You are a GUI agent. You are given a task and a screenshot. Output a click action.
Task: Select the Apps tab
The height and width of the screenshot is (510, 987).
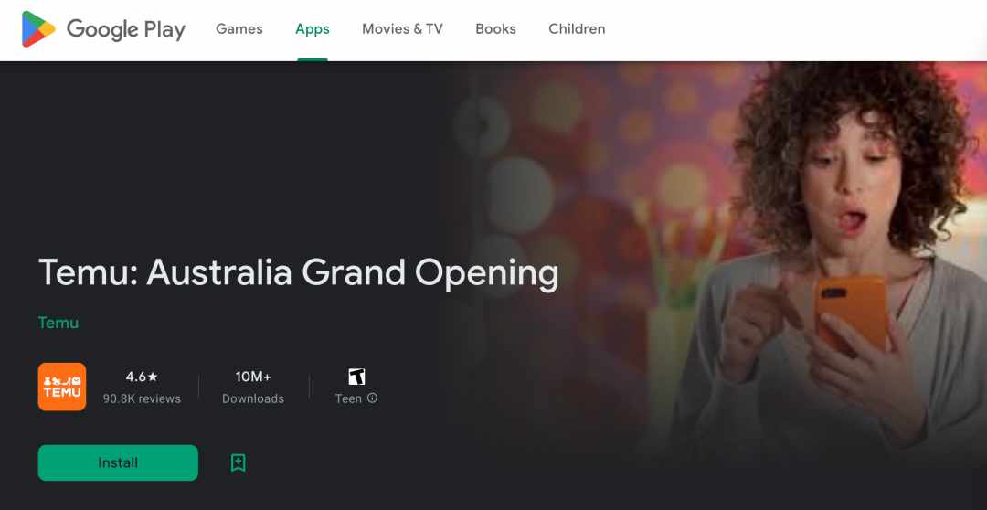tap(313, 29)
